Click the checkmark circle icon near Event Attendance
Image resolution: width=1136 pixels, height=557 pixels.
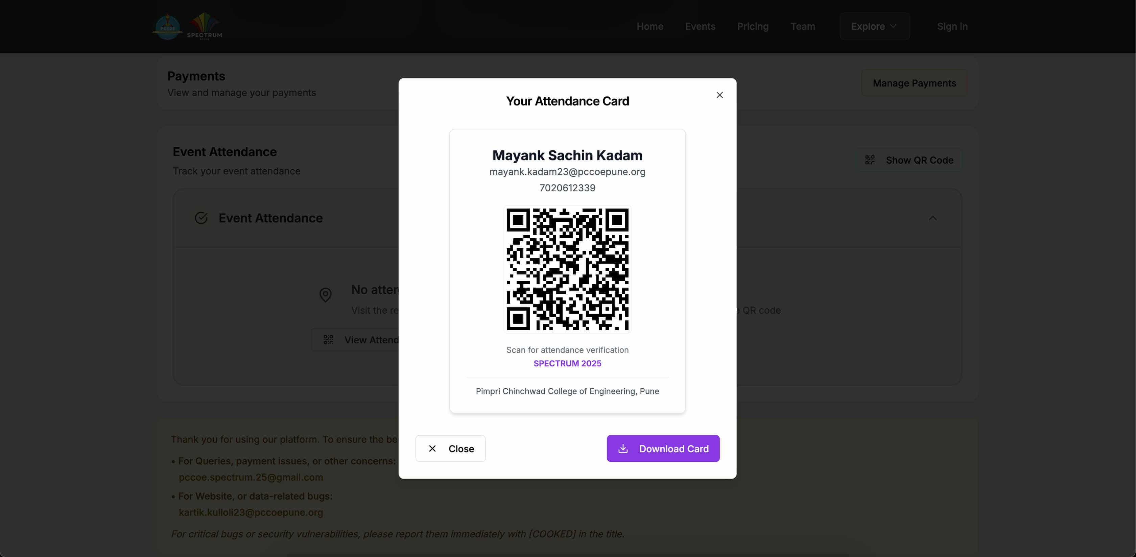pyautogui.click(x=201, y=218)
